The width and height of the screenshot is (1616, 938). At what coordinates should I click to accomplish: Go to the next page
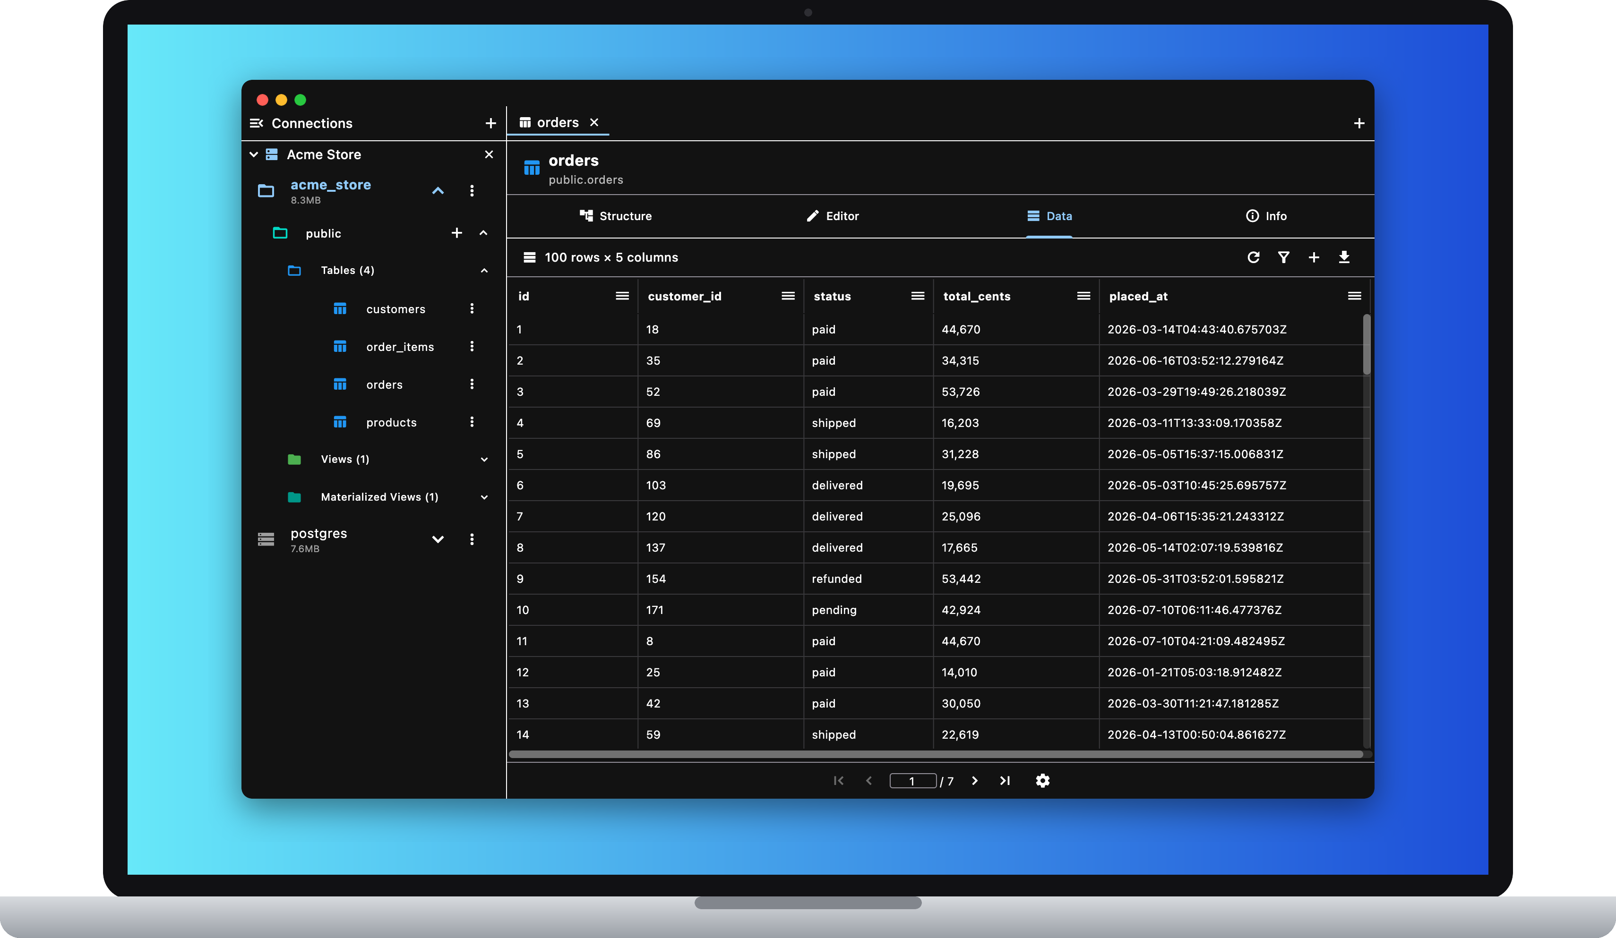pyautogui.click(x=974, y=780)
